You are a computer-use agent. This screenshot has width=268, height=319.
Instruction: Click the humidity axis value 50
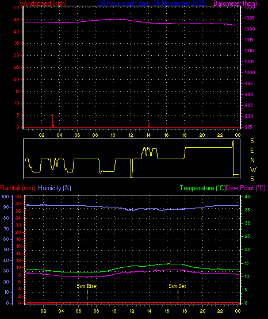[x=6, y=249]
